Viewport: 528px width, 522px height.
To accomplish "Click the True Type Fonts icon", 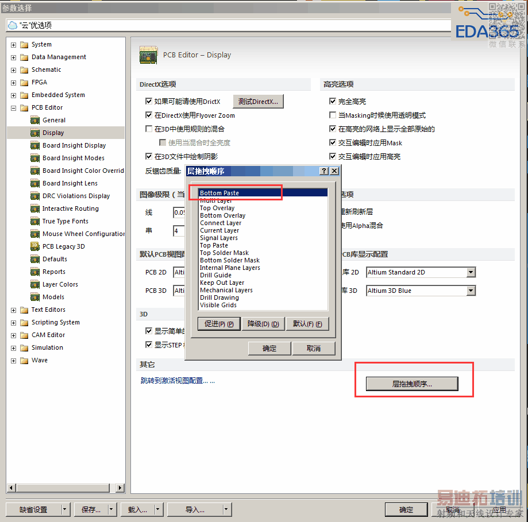I will (x=35, y=221).
